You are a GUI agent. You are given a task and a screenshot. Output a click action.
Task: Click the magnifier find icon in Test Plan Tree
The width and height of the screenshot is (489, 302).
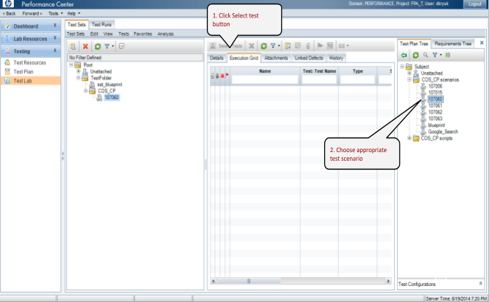point(426,55)
